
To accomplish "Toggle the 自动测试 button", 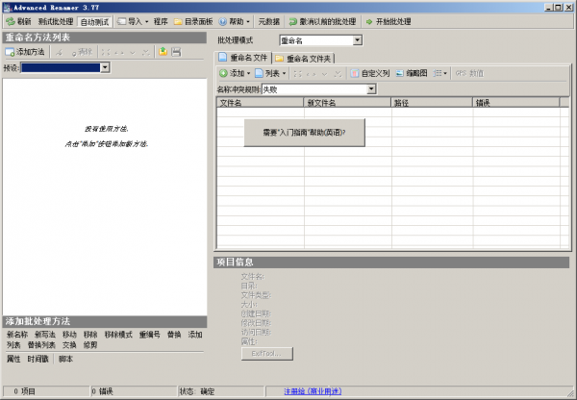I will click(x=94, y=22).
